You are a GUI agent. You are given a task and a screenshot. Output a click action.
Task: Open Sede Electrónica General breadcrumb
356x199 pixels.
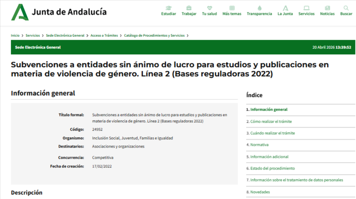coord(65,35)
